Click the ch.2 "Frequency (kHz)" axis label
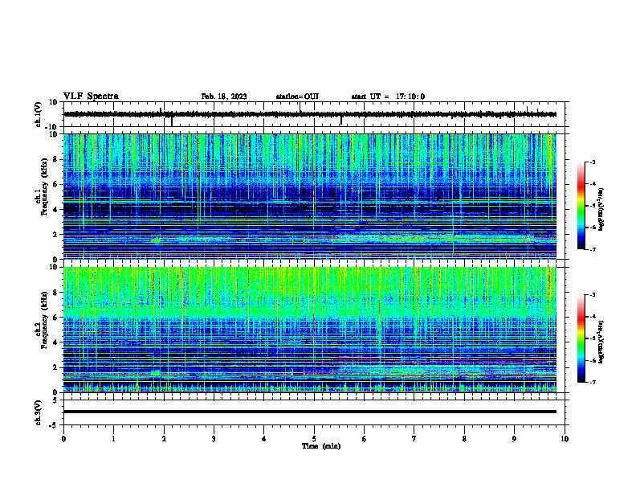 click(45, 319)
